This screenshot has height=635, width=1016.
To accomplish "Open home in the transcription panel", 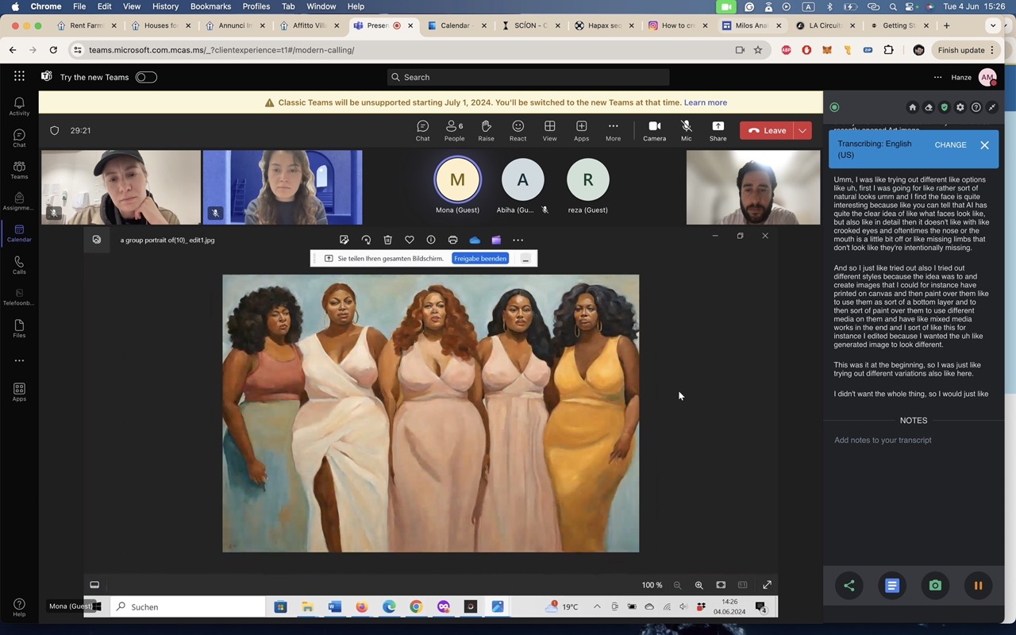I will tap(913, 107).
